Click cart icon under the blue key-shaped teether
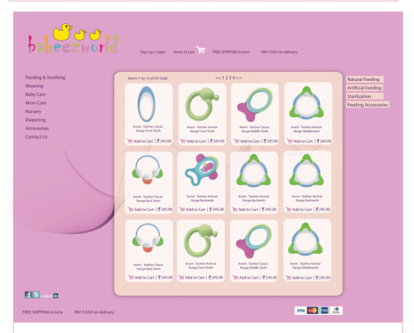The image size is (414, 333). 182,209
